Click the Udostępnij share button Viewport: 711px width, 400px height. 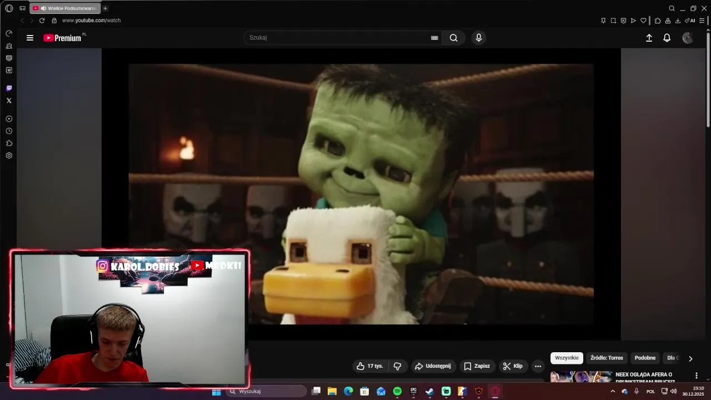pos(433,366)
